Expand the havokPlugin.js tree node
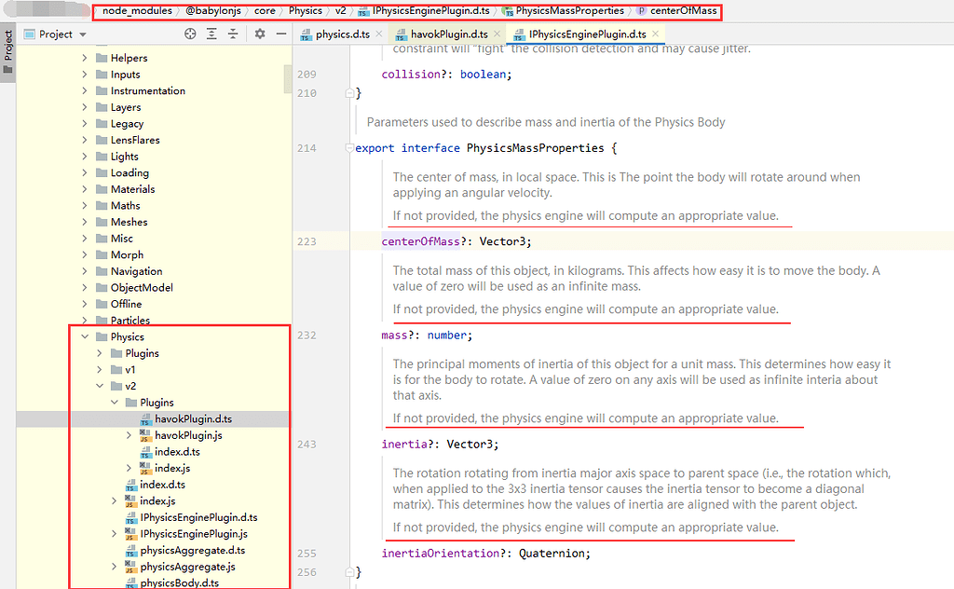 pos(129,435)
